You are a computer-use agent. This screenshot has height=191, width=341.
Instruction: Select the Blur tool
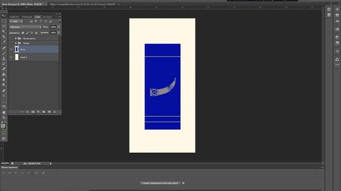click(x=4, y=80)
